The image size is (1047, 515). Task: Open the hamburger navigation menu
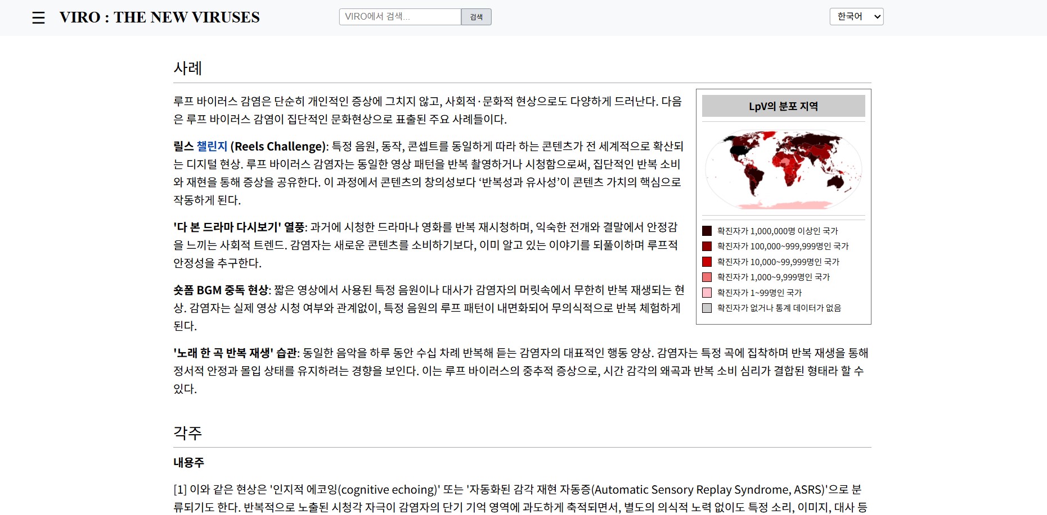tap(38, 17)
